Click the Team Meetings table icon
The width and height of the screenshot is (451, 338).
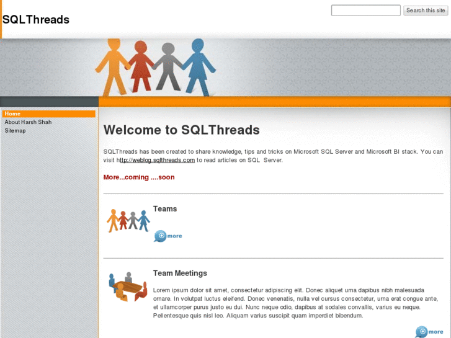click(128, 287)
